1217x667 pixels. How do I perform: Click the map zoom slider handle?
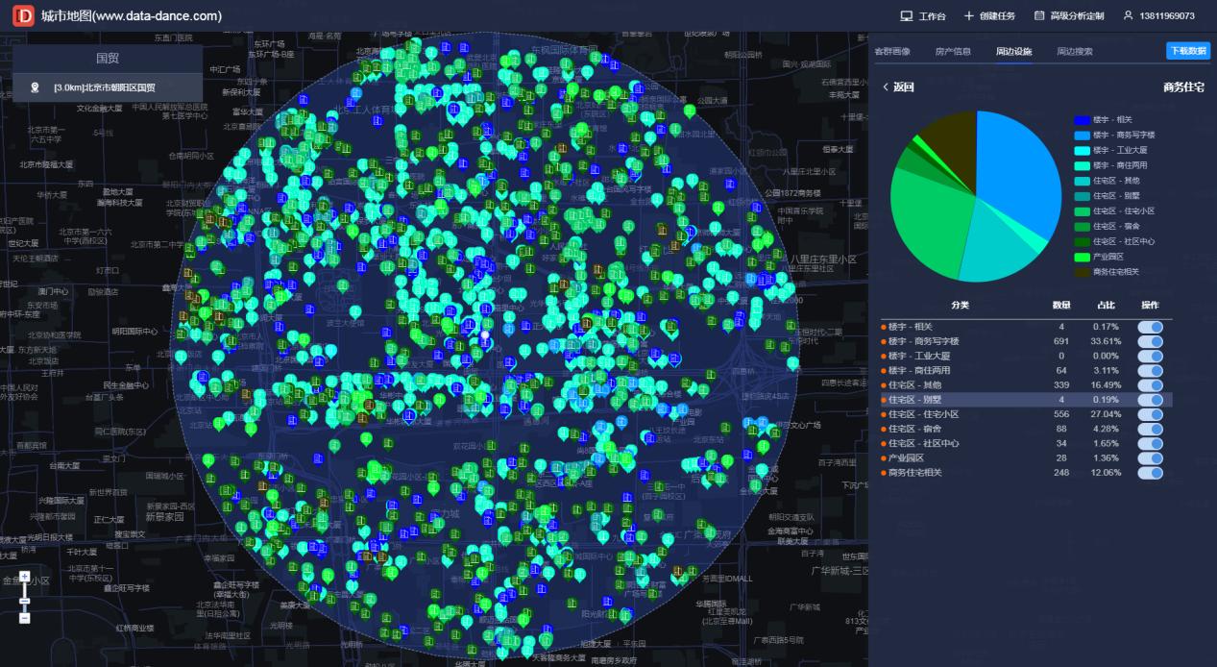tap(25, 601)
